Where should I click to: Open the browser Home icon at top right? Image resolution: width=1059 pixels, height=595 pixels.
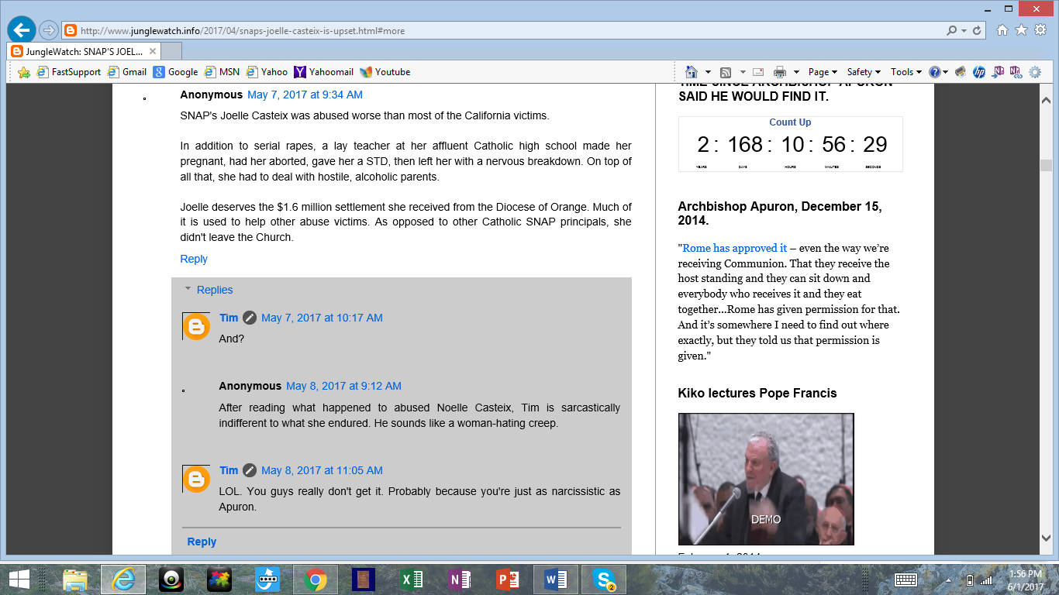coord(1002,29)
